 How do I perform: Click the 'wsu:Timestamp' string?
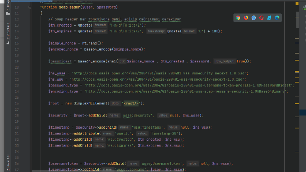tap(147, 128)
